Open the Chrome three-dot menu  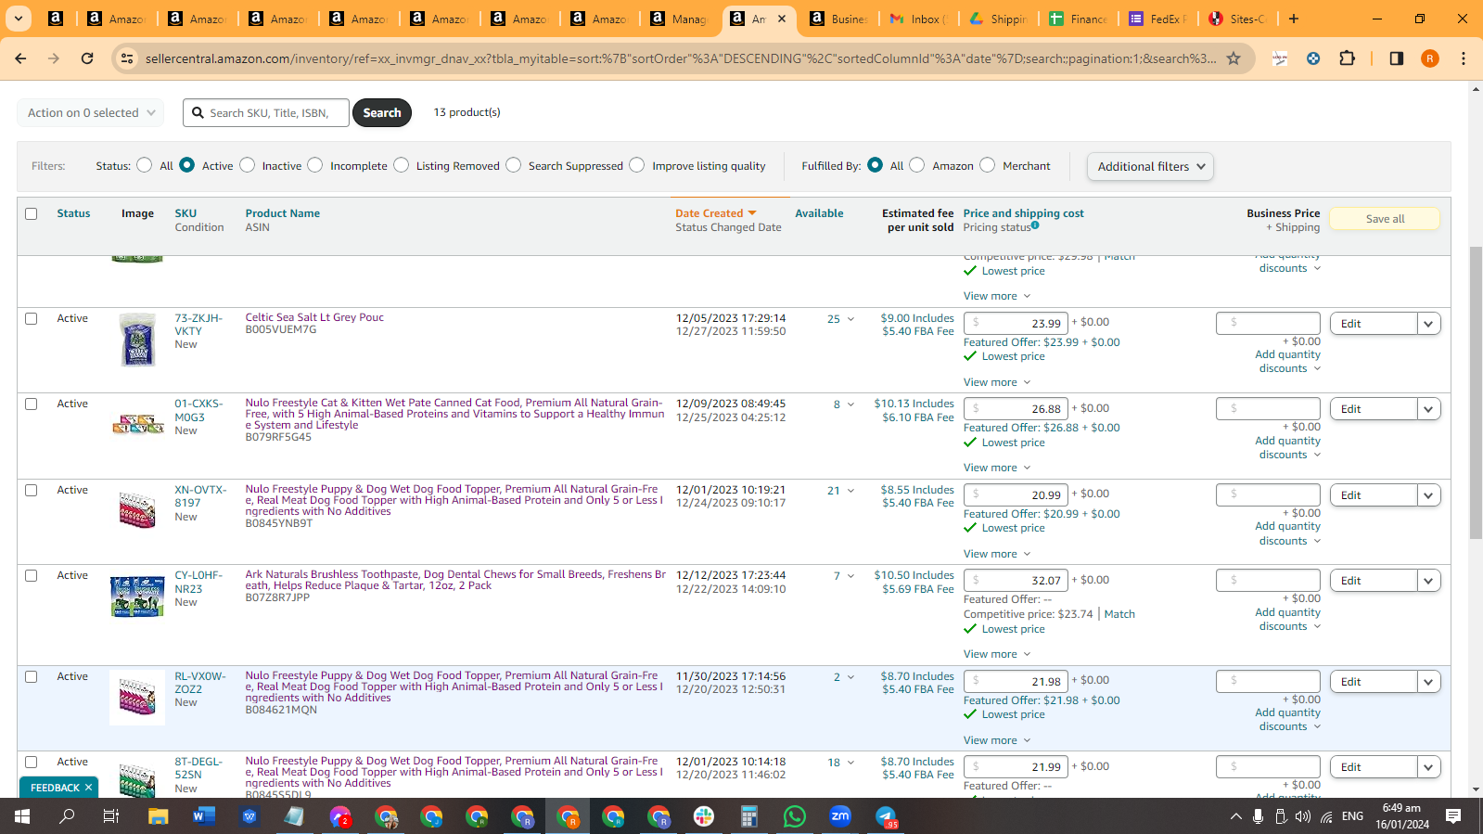[1464, 58]
